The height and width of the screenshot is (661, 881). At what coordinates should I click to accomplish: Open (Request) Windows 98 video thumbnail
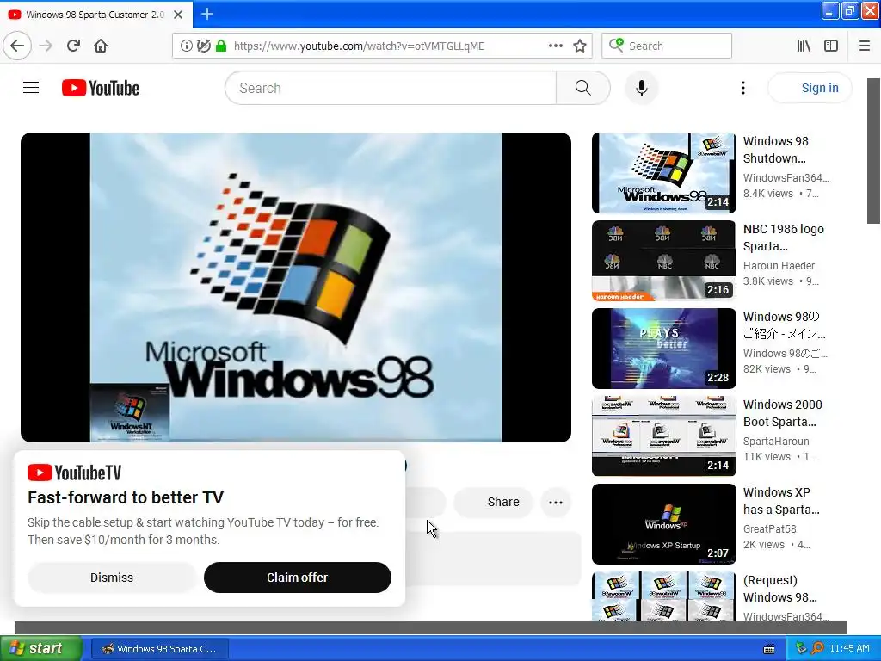pyautogui.click(x=663, y=596)
